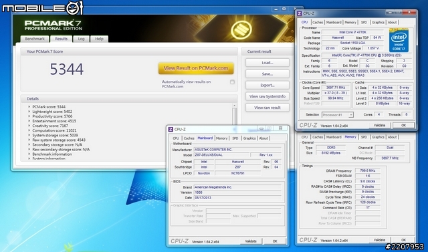Expand the PCMark score: 5344 entry
Image resolution: width=428 pixels, height=252 pixels.
coord(29,107)
